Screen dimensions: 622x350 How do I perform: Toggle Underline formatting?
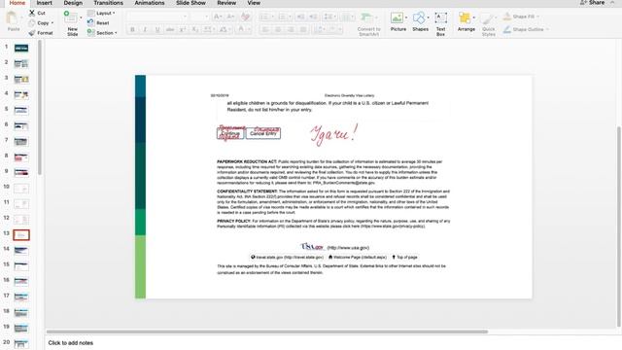coord(157,29)
